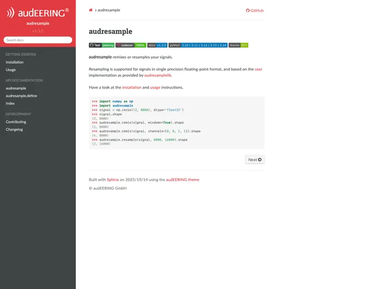Open the audEERING theme footer link
Screen dimensions: 388x289
pos(182,179)
